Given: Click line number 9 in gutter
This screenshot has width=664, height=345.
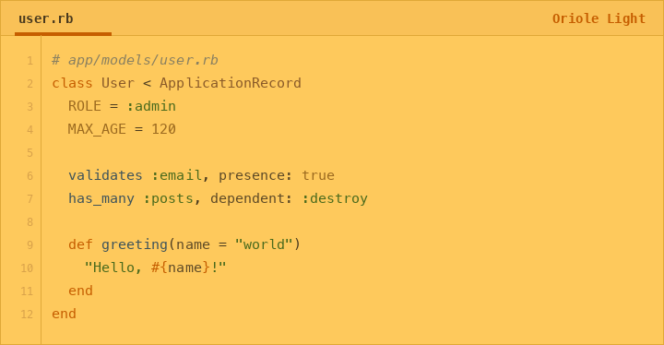Looking at the screenshot, I should pyautogui.click(x=30, y=245).
